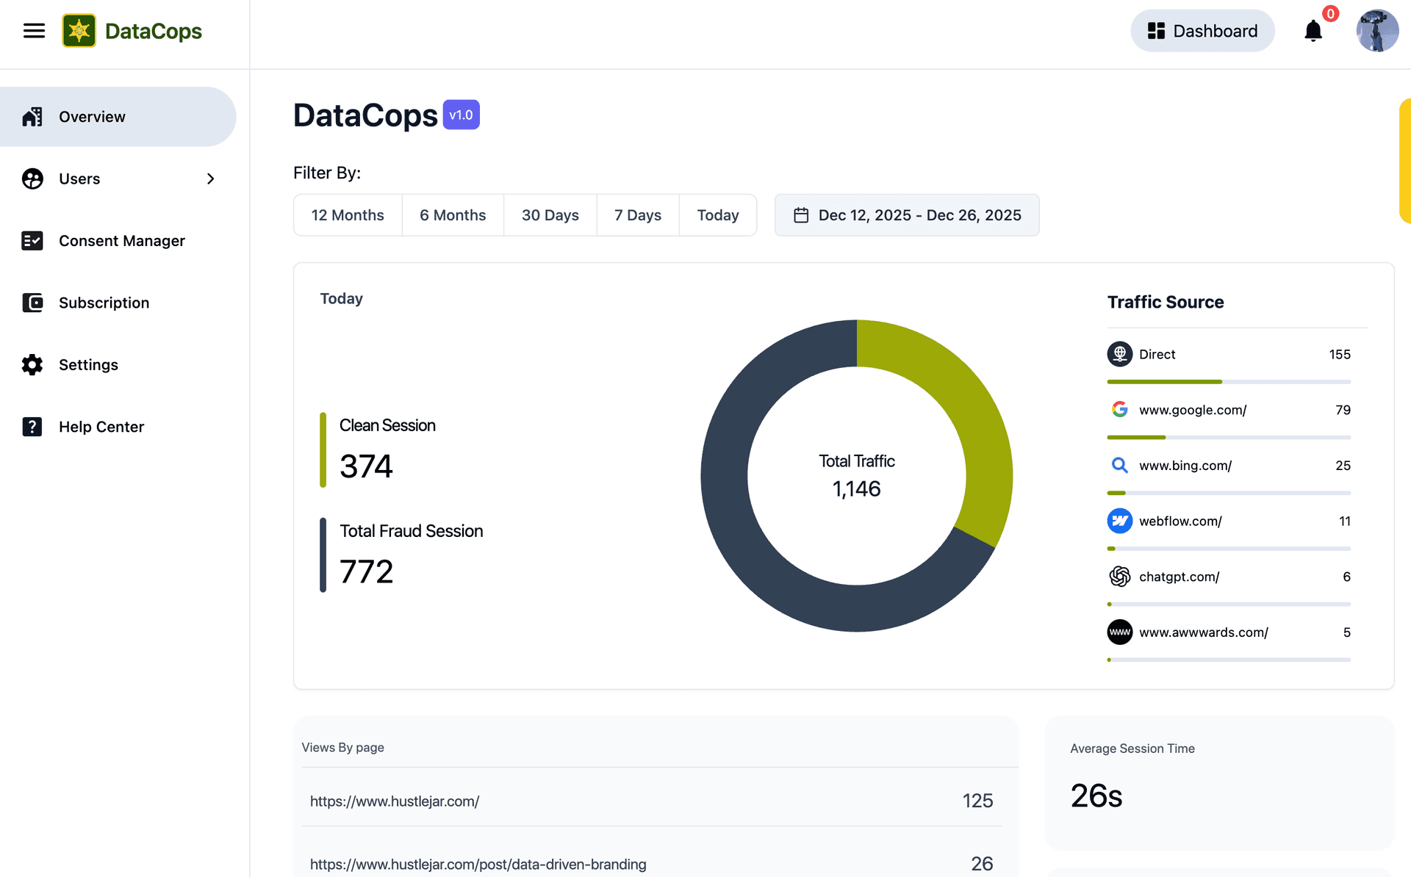Switch filter to Today
The width and height of the screenshot is (1411, 877).
(x=717, y=215)
